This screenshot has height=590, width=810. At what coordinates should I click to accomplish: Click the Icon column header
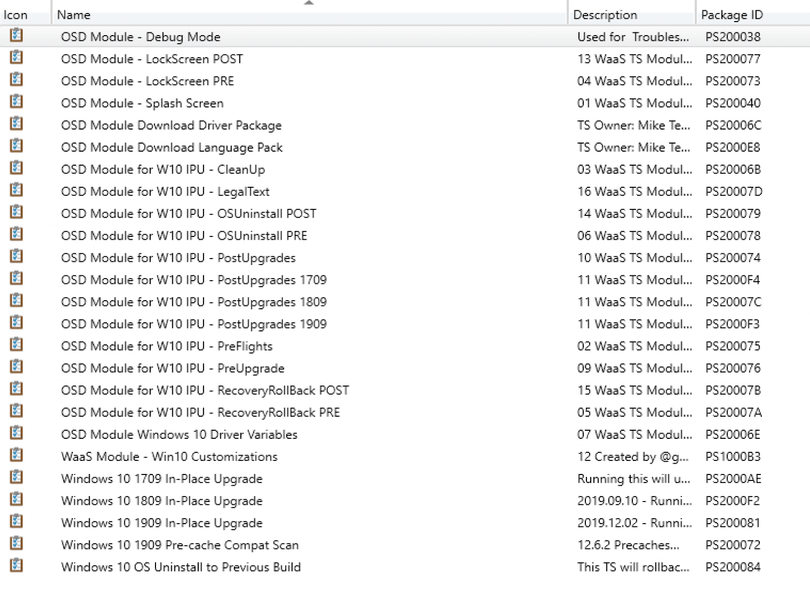[16, 15]
